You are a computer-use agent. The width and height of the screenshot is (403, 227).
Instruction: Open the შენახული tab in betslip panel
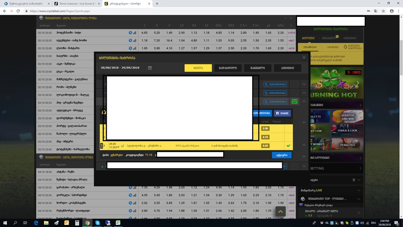point(329,38)
